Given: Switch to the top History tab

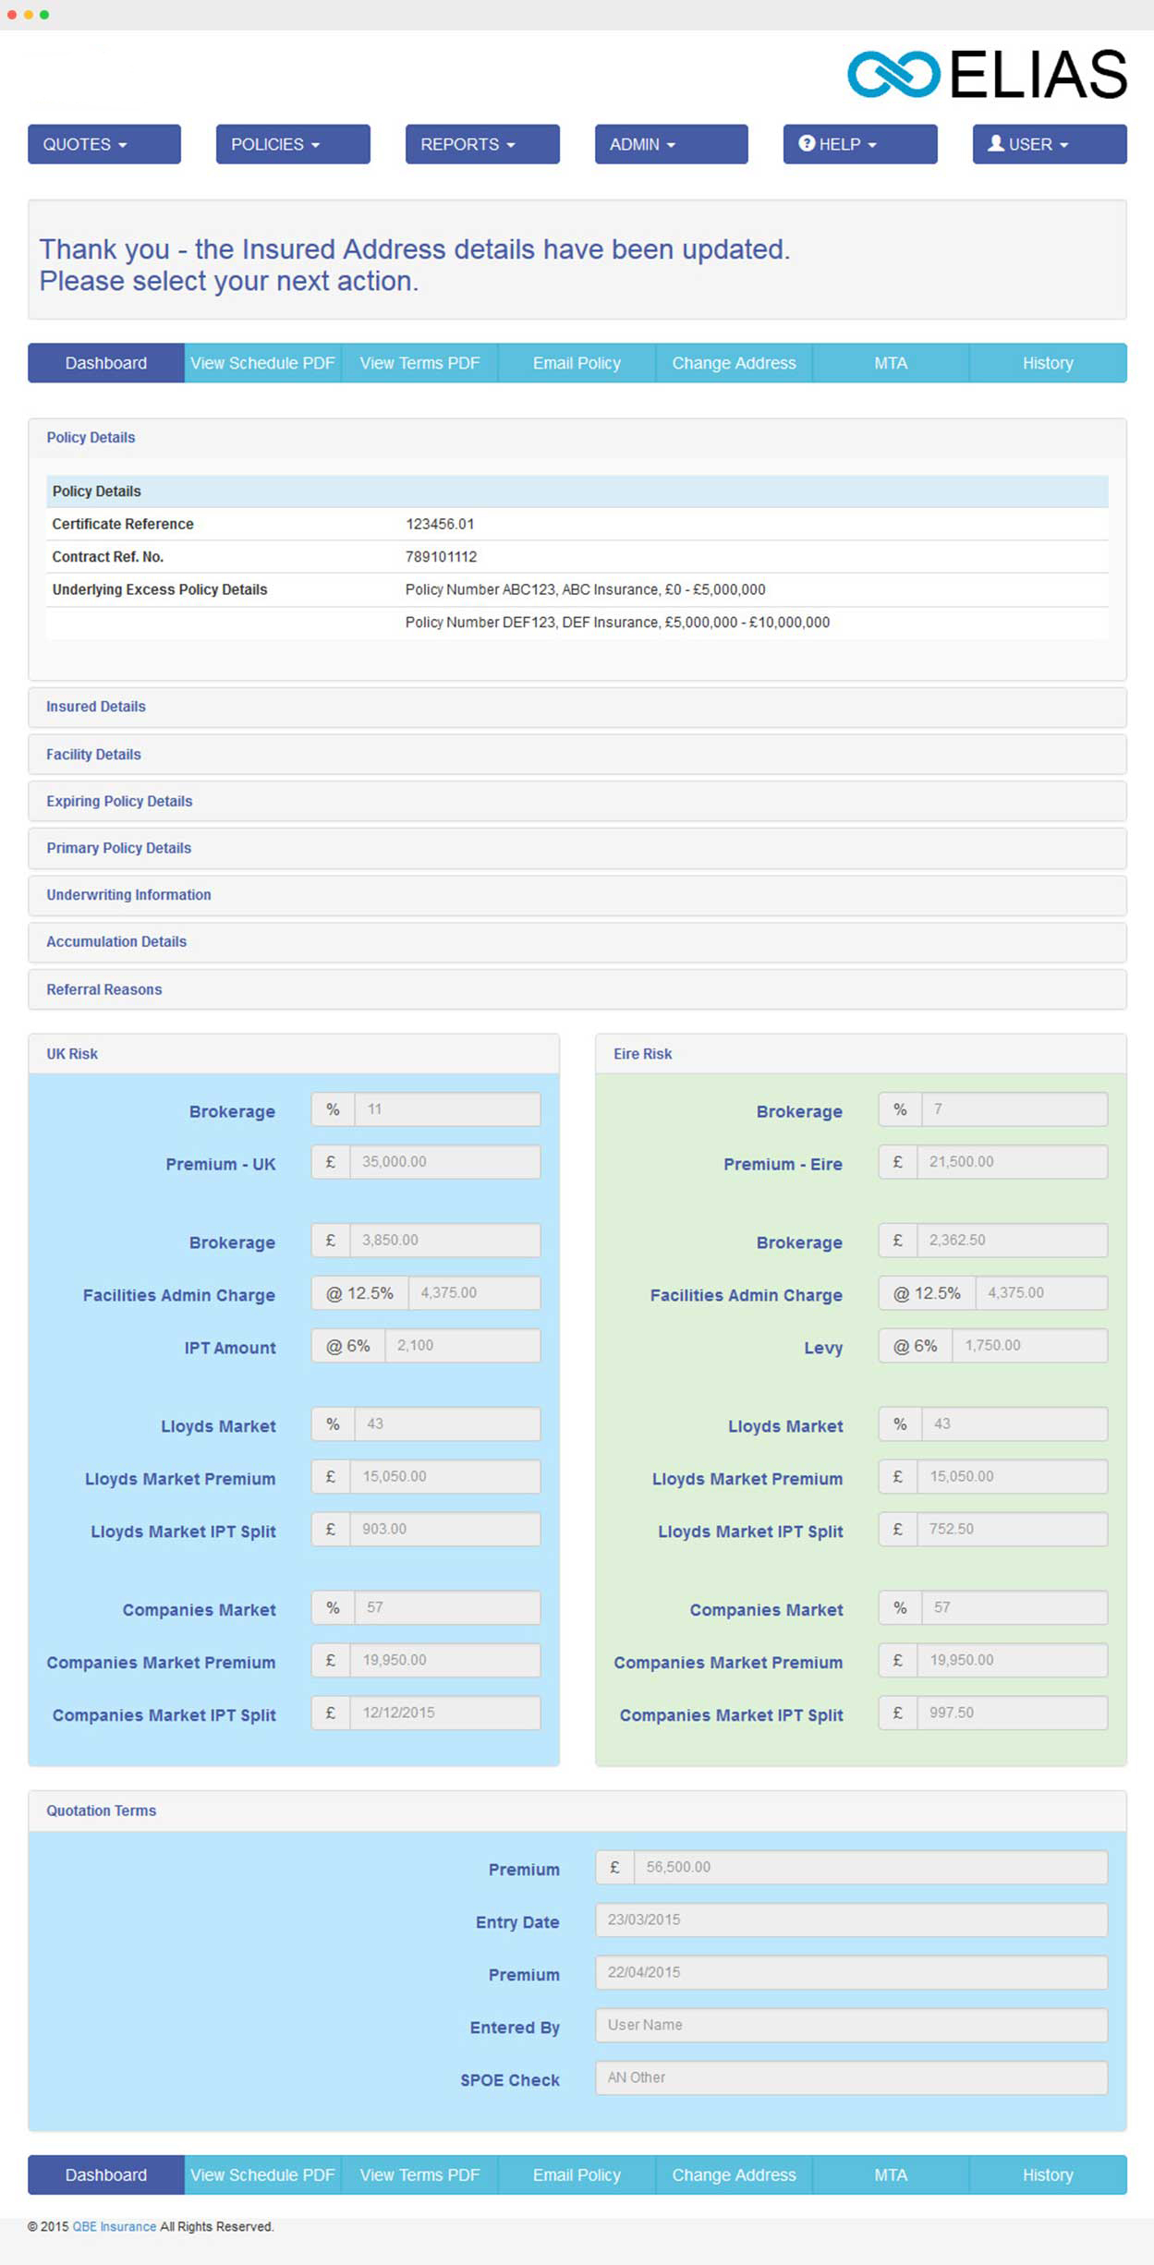Looking at the screenshot, I should pyautogui.click(x=1047, y=363).
